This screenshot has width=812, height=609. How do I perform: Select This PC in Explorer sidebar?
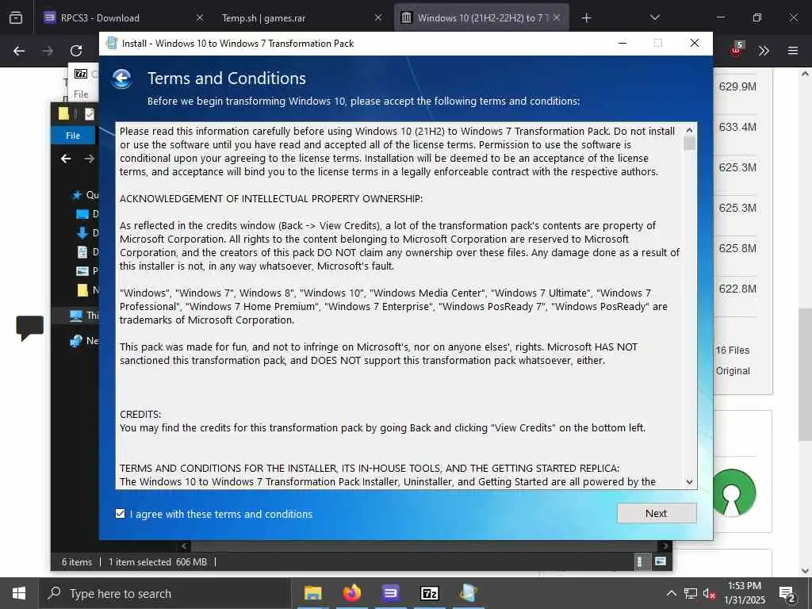point(83,316)
